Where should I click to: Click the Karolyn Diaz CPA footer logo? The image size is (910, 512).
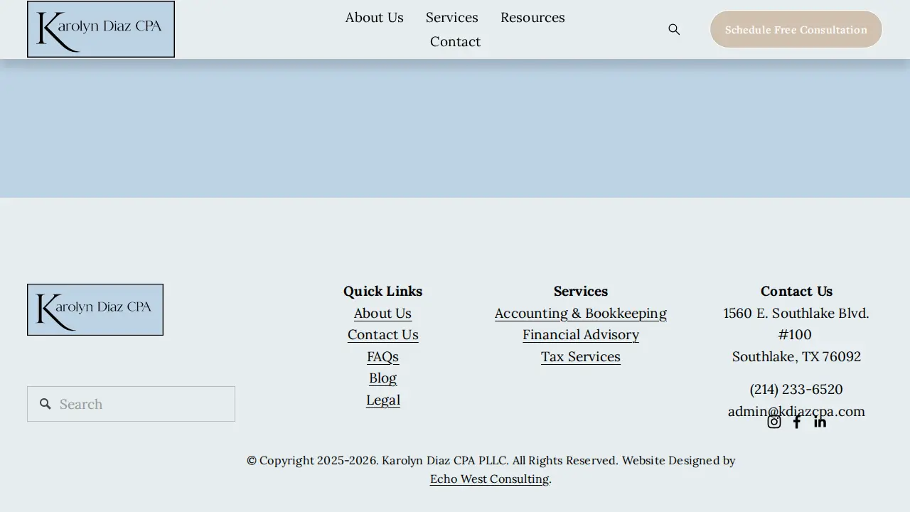pyautogui.click(x=95, y=310)
